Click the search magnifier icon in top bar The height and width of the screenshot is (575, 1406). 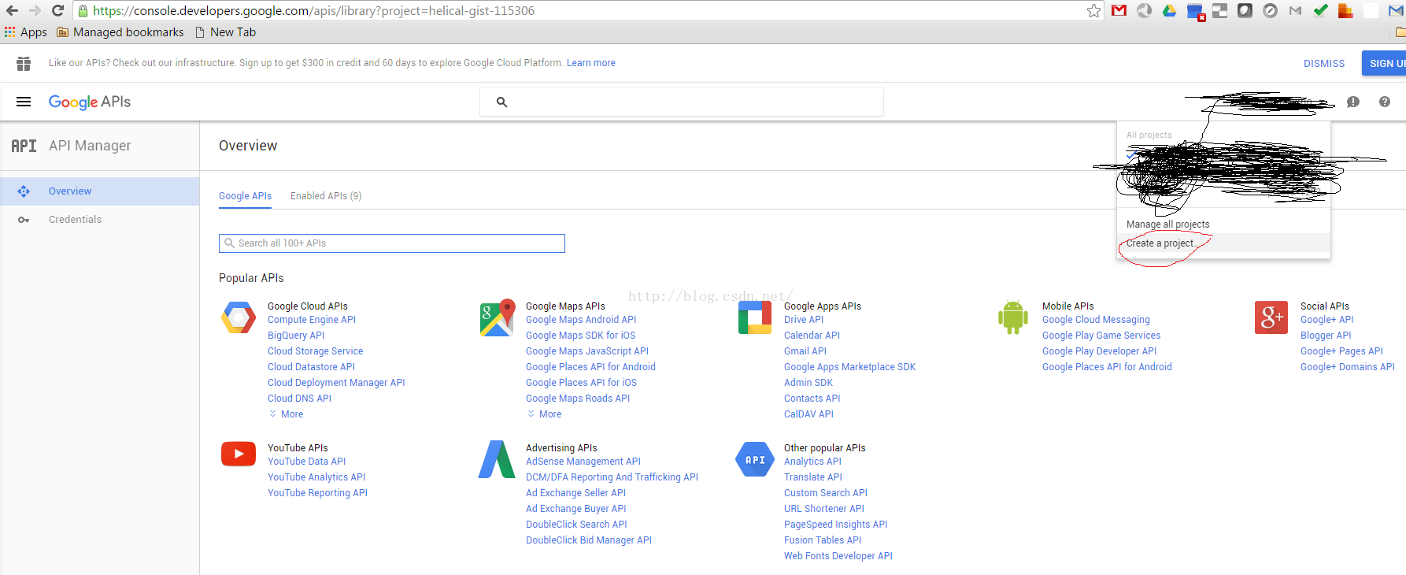(x=501, y=102)
